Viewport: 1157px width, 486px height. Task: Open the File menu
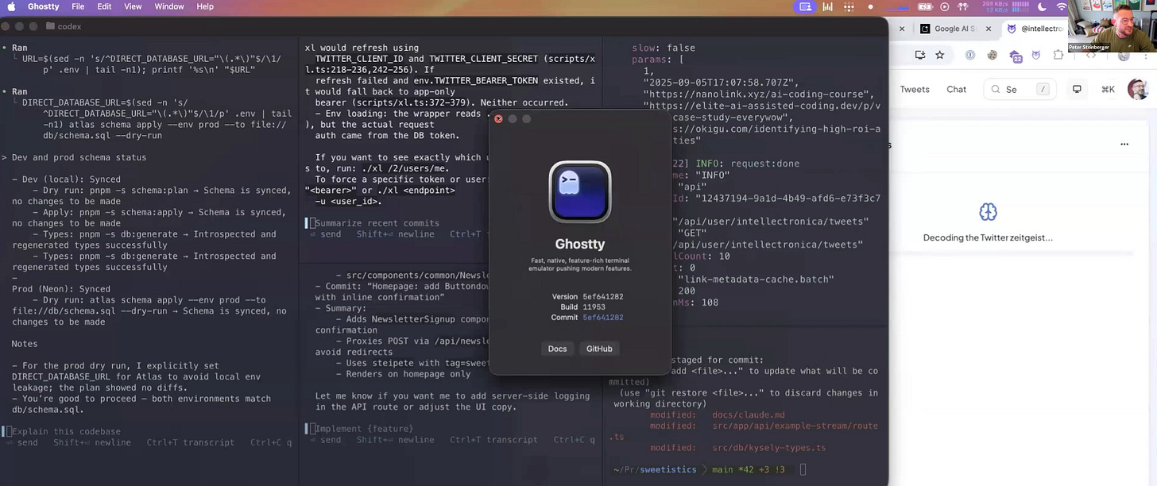[x=78, y=6]
